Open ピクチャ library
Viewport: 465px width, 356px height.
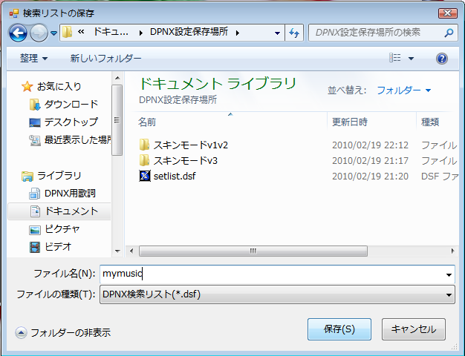pyautogui.click(x=62, y=229)
